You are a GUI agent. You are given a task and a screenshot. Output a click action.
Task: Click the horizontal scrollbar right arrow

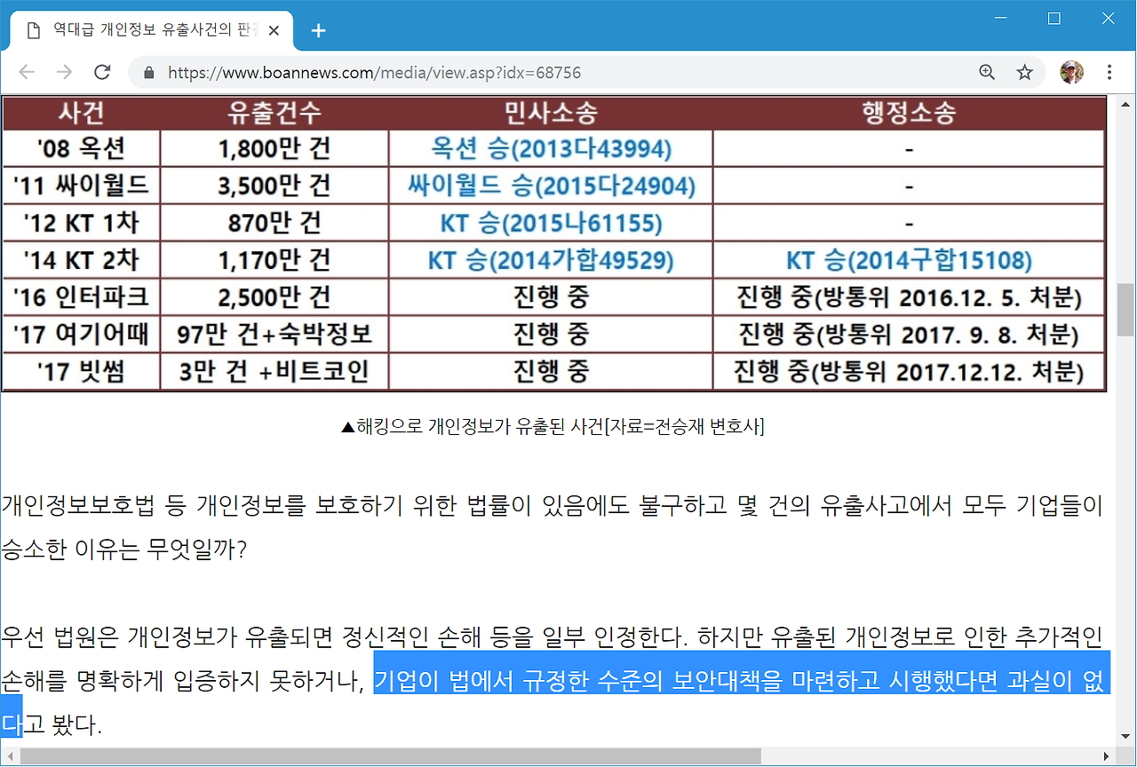(1107, 756)
